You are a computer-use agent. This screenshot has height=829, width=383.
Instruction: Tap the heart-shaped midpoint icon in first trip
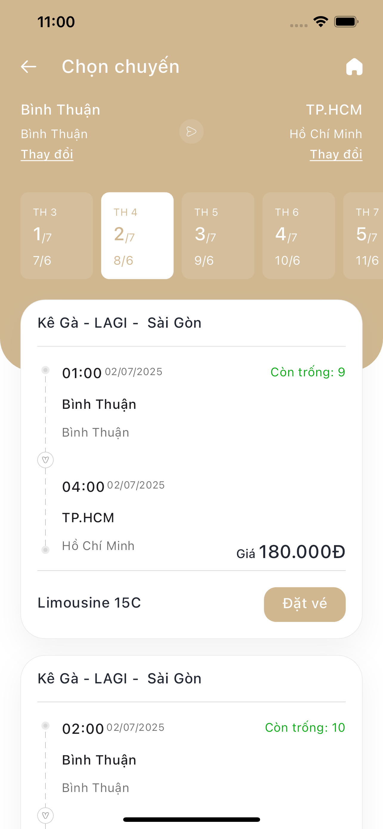click(45, 460)
